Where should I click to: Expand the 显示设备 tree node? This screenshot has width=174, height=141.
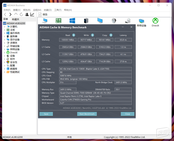[x=5, y=40]
